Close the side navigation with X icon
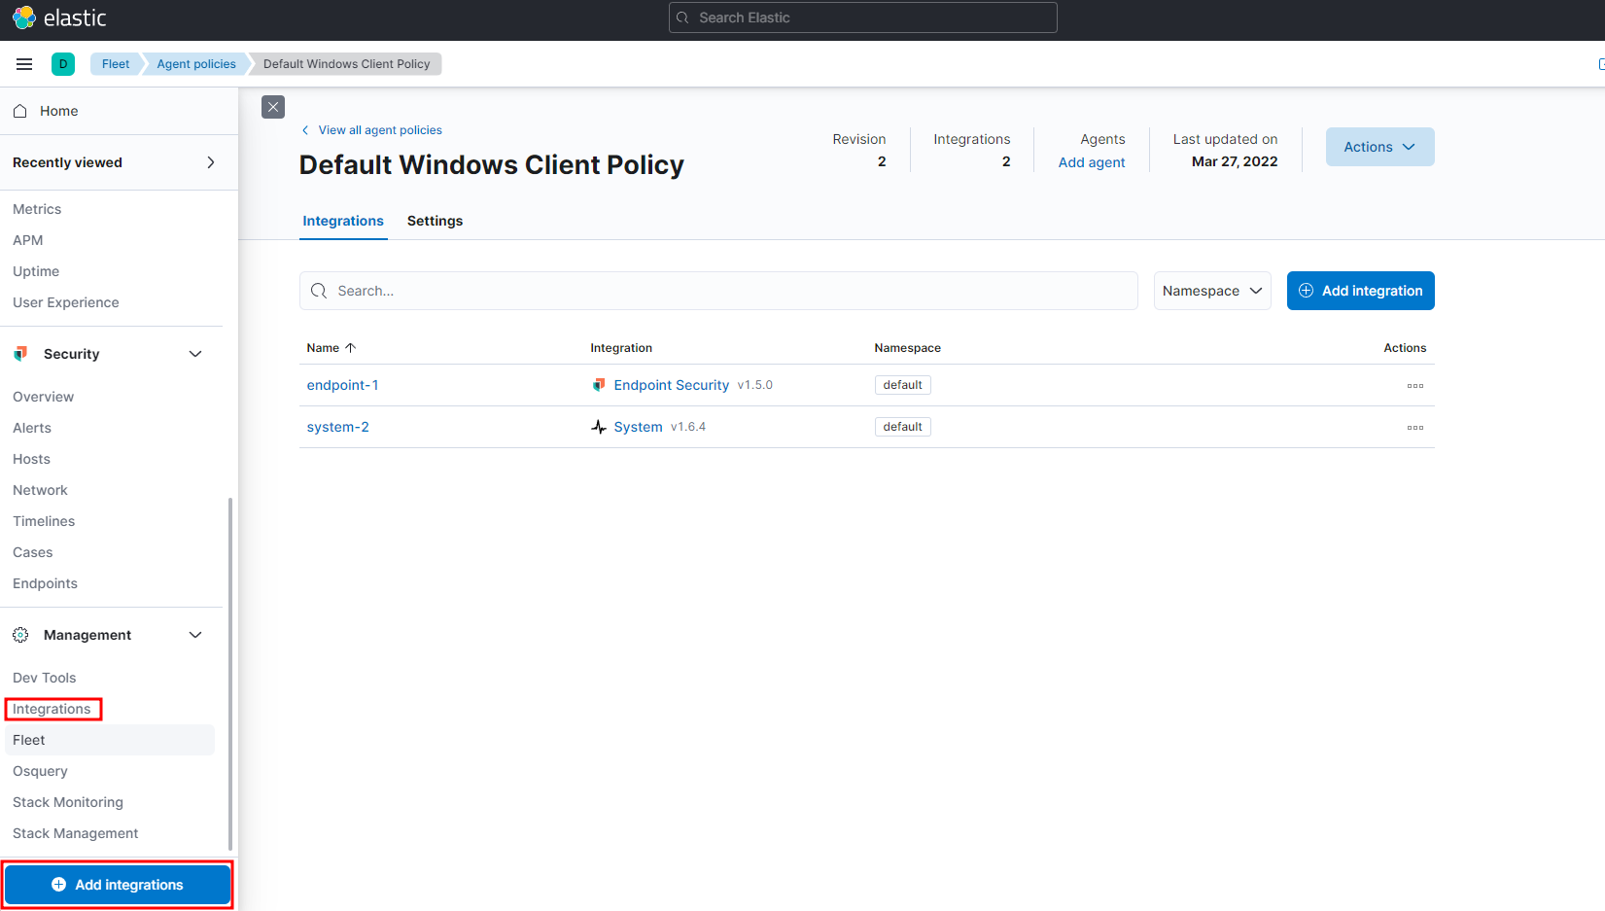This screenshot has height=911, width=1605. click(273, 107)
